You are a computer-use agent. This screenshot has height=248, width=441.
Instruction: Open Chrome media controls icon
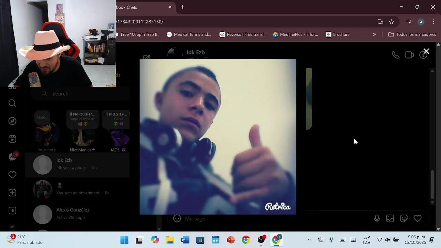pyautogui.click(x=409, y=22)
